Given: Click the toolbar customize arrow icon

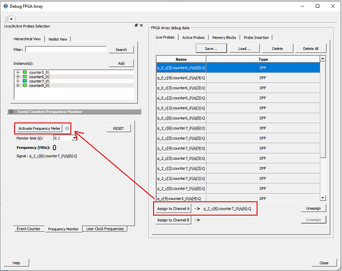Looking at the screenshot, I should pos(11,19).
